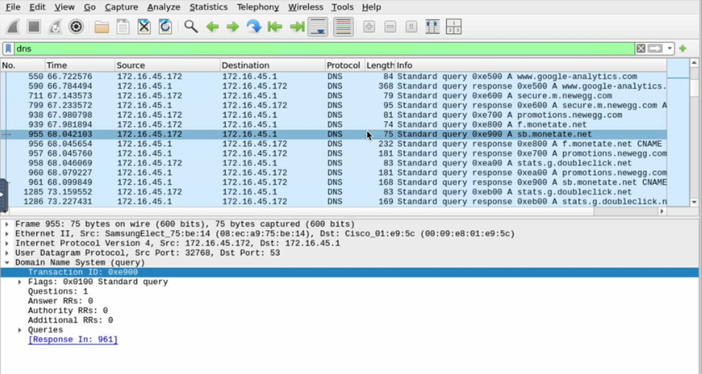The width and height of the screenshot is (702, 374).
Task: Click the open capture file folder icon
Action: [102, 27]
